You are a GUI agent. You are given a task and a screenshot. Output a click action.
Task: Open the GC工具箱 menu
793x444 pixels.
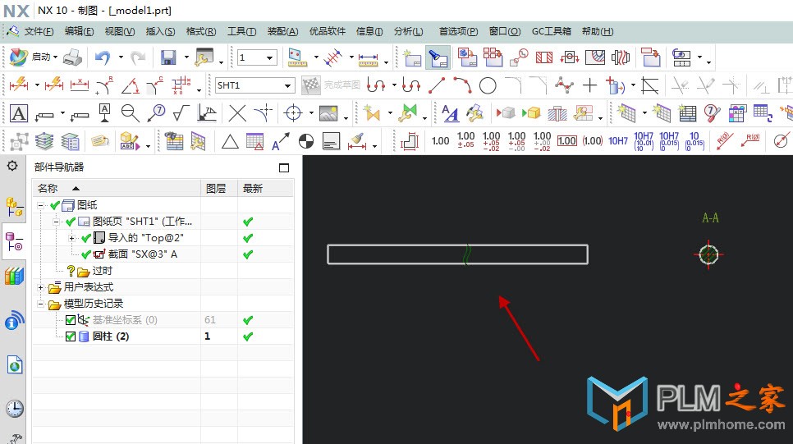pos(552,31)
